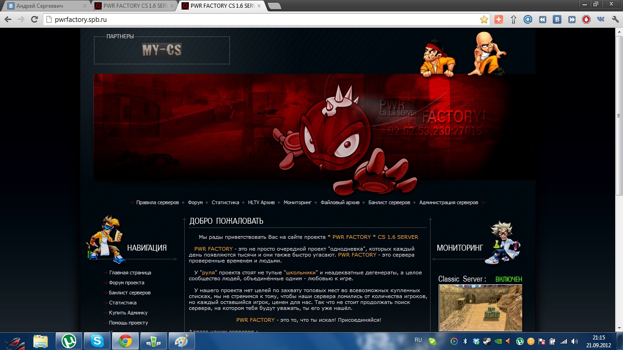The image size is (623, 350).
Task: Click the fast-forward double arrow extension icon
Action: coord(571,20)
